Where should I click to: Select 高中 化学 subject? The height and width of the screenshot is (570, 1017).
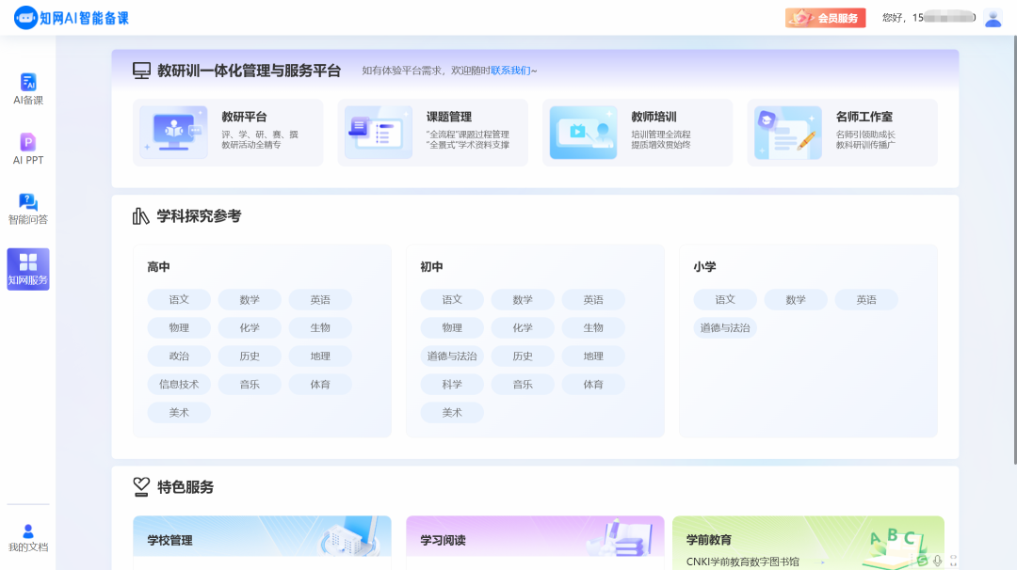(x=250, y=327)
